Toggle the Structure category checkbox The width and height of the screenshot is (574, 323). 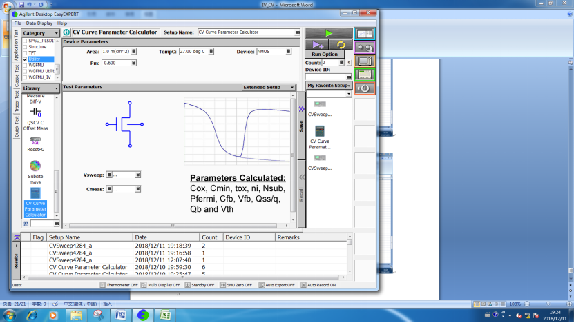[x=25, y=47]
